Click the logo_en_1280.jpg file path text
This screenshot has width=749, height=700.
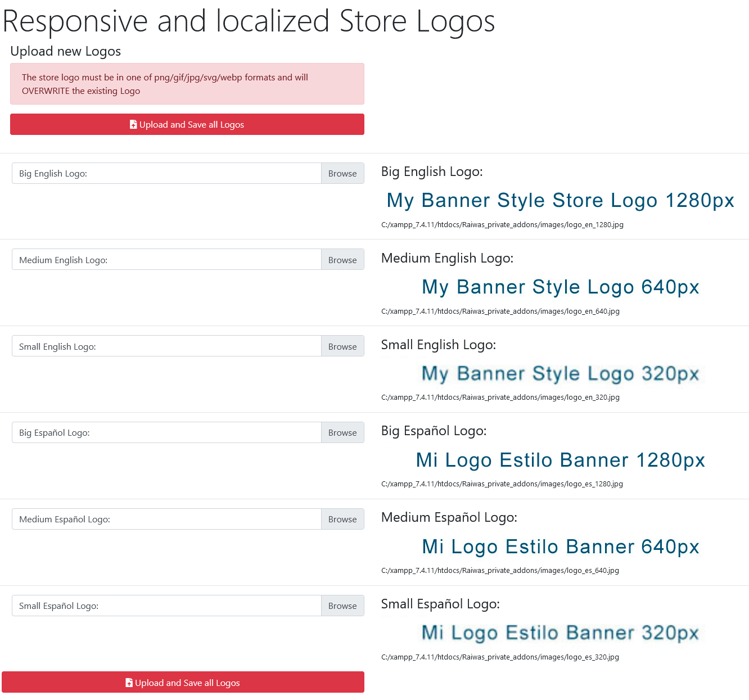pyautogui.click(x=502, y=225)
